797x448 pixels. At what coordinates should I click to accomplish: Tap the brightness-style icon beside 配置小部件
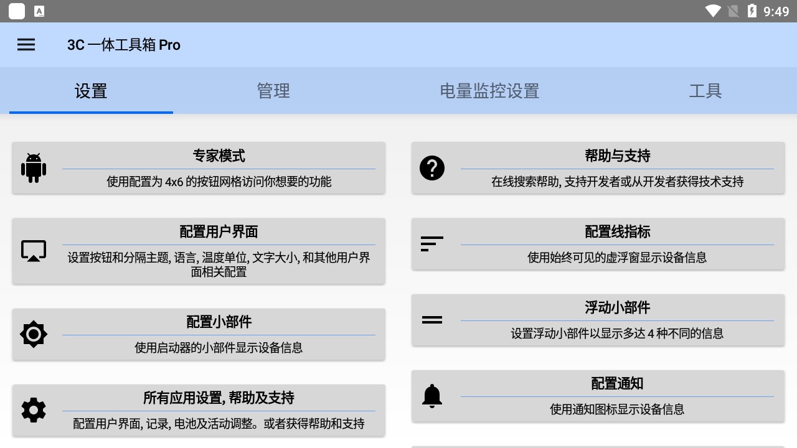click(34, 334)
